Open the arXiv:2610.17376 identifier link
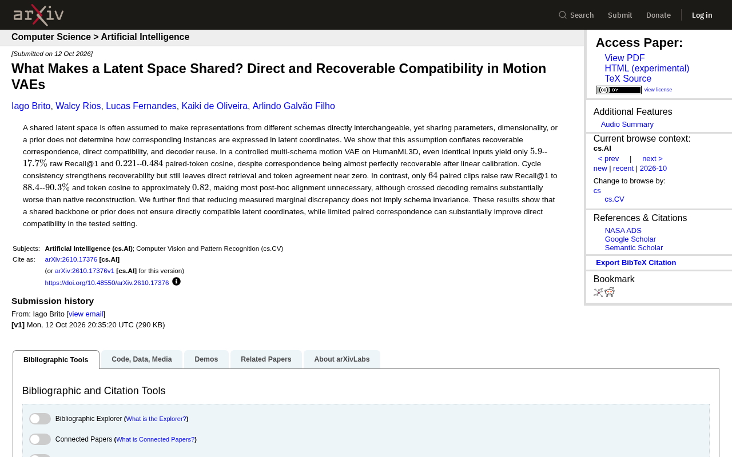 click(71, 259)
